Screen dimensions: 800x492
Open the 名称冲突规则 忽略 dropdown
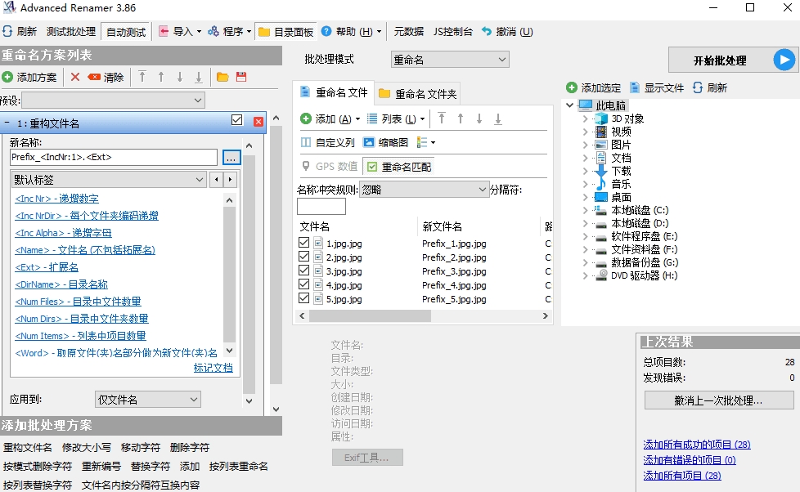coord(424,190)
